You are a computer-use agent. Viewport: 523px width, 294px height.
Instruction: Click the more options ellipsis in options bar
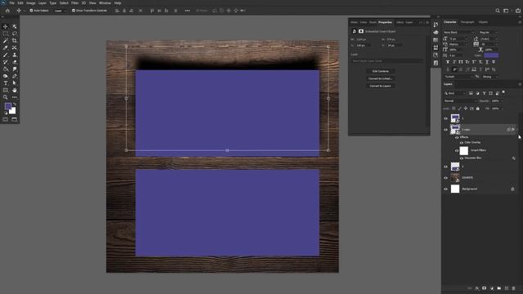tap(187, 11)
